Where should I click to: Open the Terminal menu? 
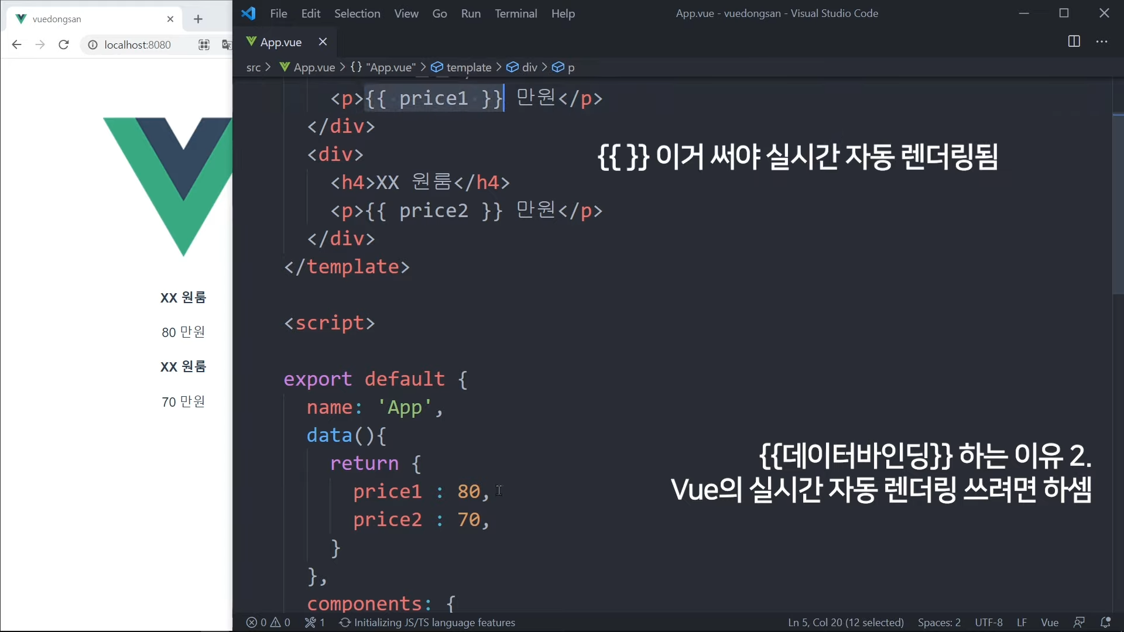pyautogui.click(x=515, y=13)
